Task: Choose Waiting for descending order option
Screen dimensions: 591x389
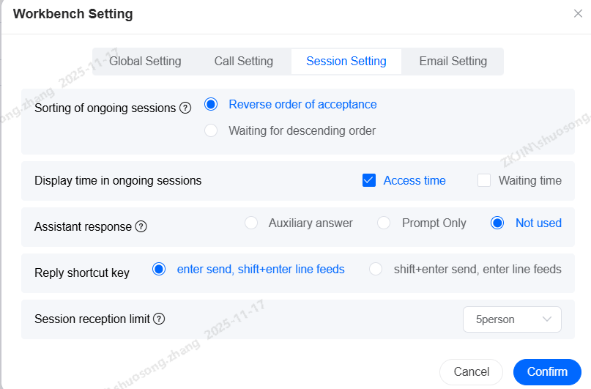Action: point(211,130)
